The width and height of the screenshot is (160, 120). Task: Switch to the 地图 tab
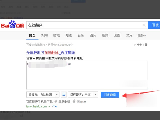pos(117,35)
